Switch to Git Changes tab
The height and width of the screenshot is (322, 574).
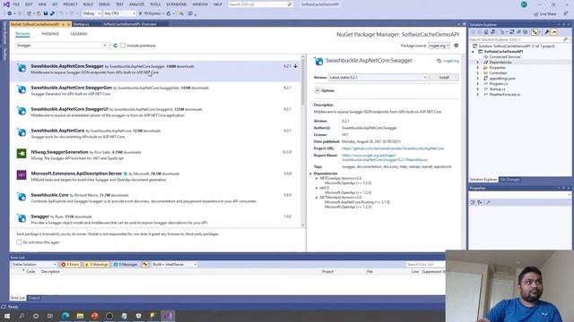509,180
